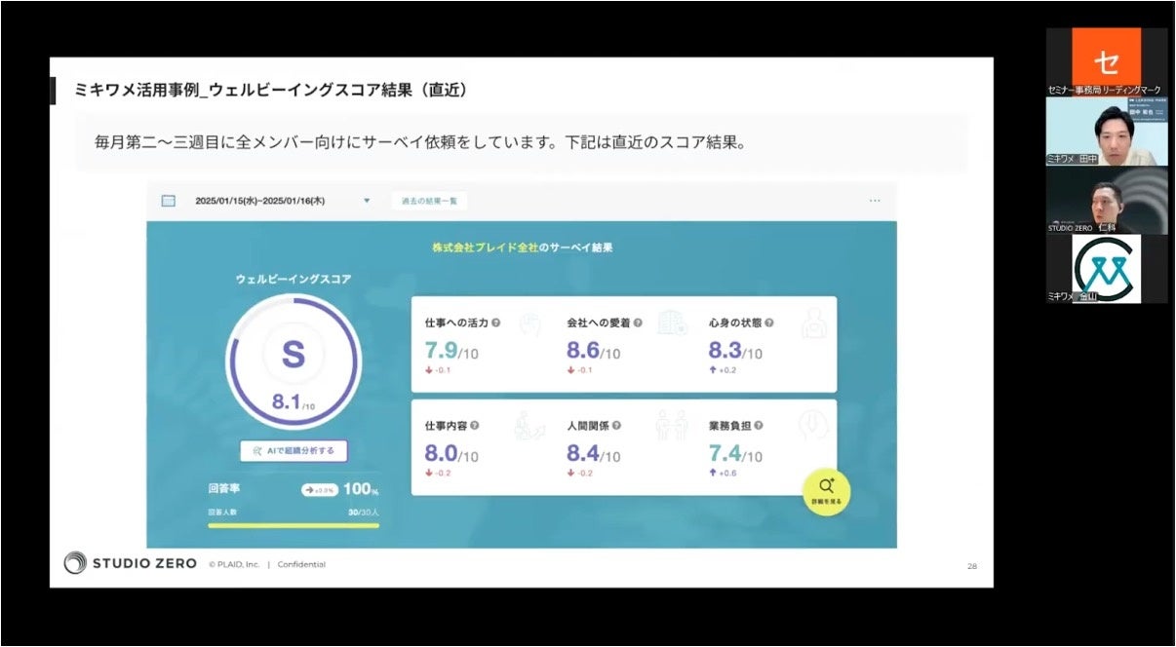Click the two people icon in 人間関係 card
Image resolution: width=1176 pixels, height=647 pixels.
point(672,426)
